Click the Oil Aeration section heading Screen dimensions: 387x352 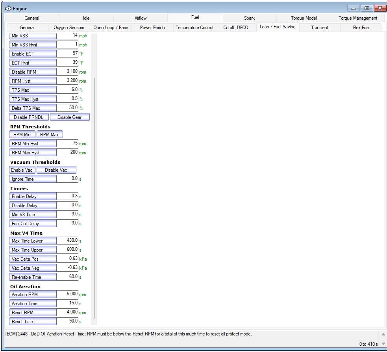coord(25,287)
